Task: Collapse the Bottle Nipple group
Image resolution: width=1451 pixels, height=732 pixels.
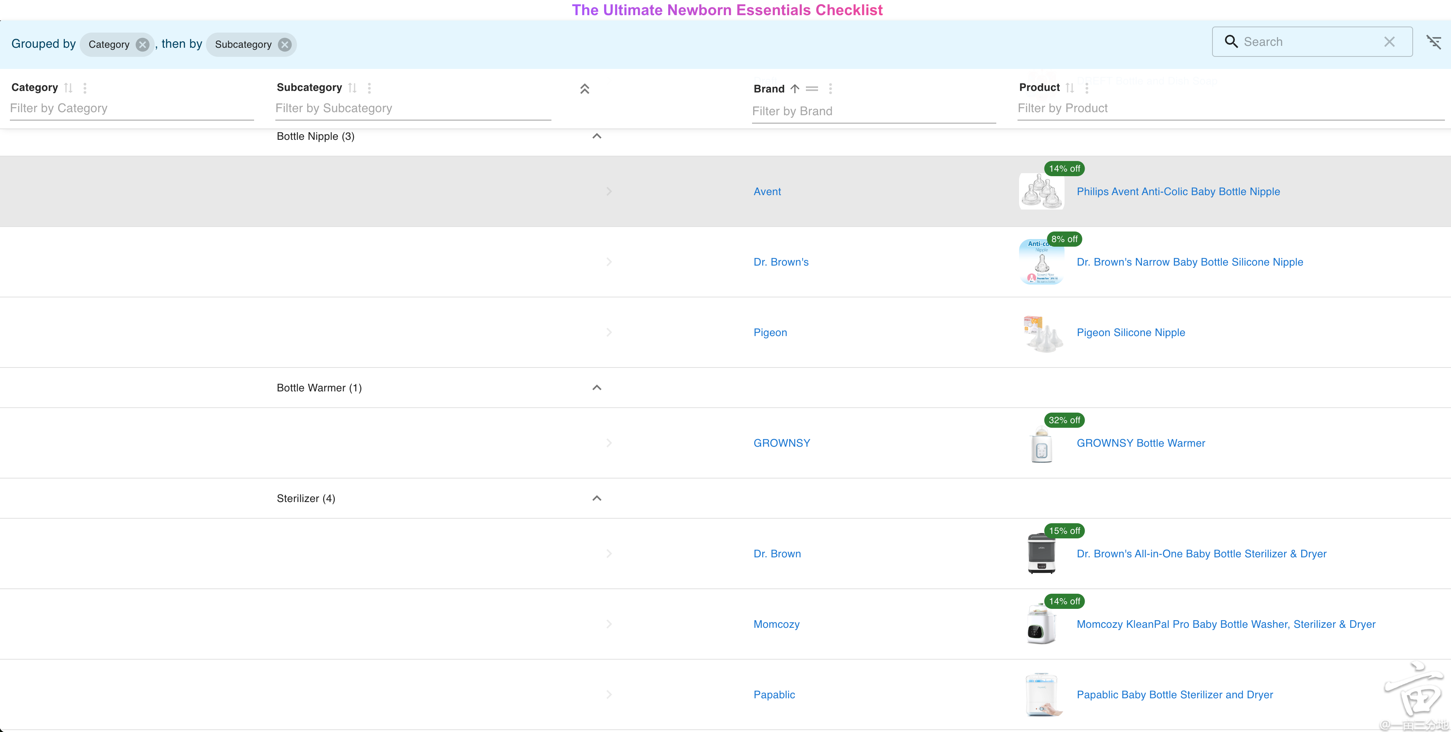Action: click(597, 136)
